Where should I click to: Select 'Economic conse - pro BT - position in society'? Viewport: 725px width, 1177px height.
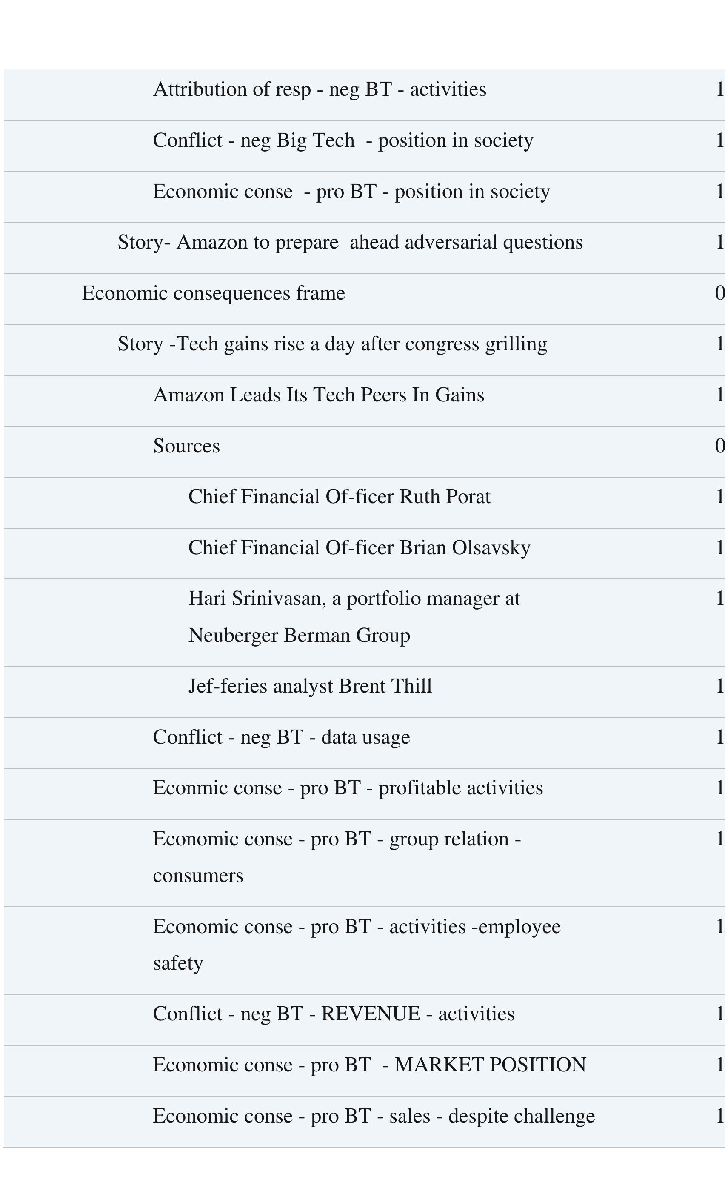[x=351, y=192]
